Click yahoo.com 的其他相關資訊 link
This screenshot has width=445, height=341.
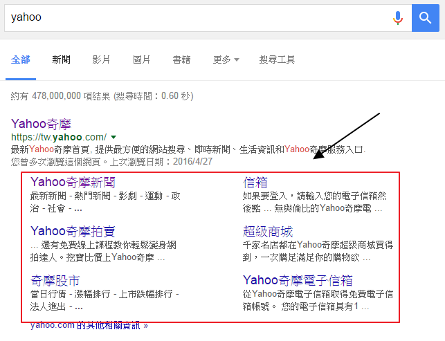point(89,325)
